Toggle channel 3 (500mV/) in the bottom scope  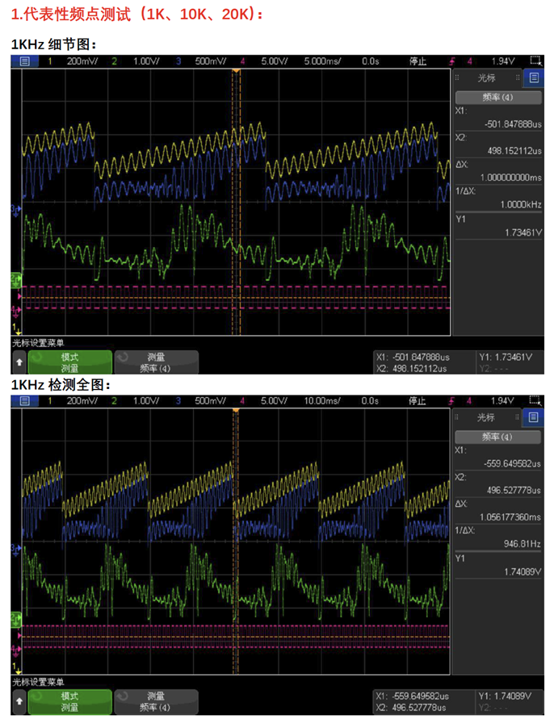(203, 400)
